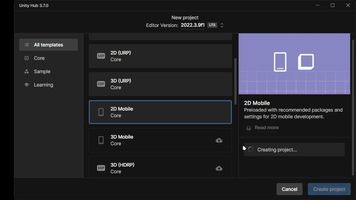356x200 pixels.
Task: Choose the 2D Mobile template
Action: pyautogui.click(x=160, y=112)
